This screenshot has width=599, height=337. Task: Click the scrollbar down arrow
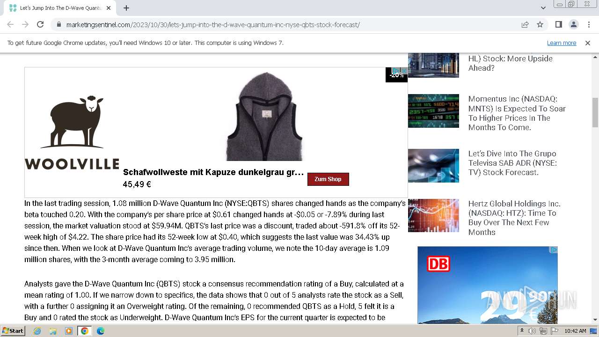coord(595,320)
